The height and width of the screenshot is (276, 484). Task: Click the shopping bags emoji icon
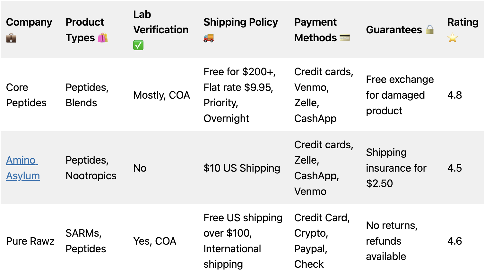click(103, 38)
